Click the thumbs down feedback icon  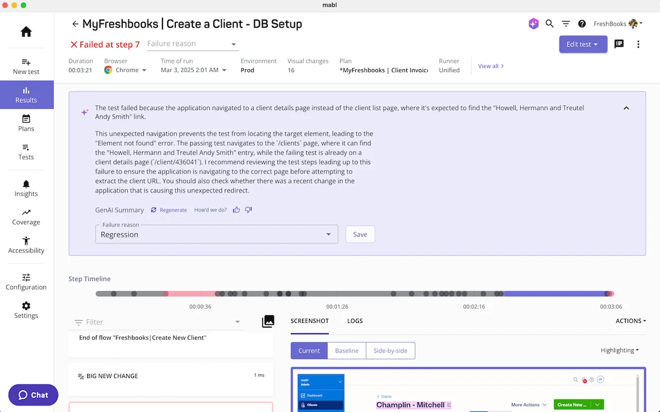click(x=248, y=210)
